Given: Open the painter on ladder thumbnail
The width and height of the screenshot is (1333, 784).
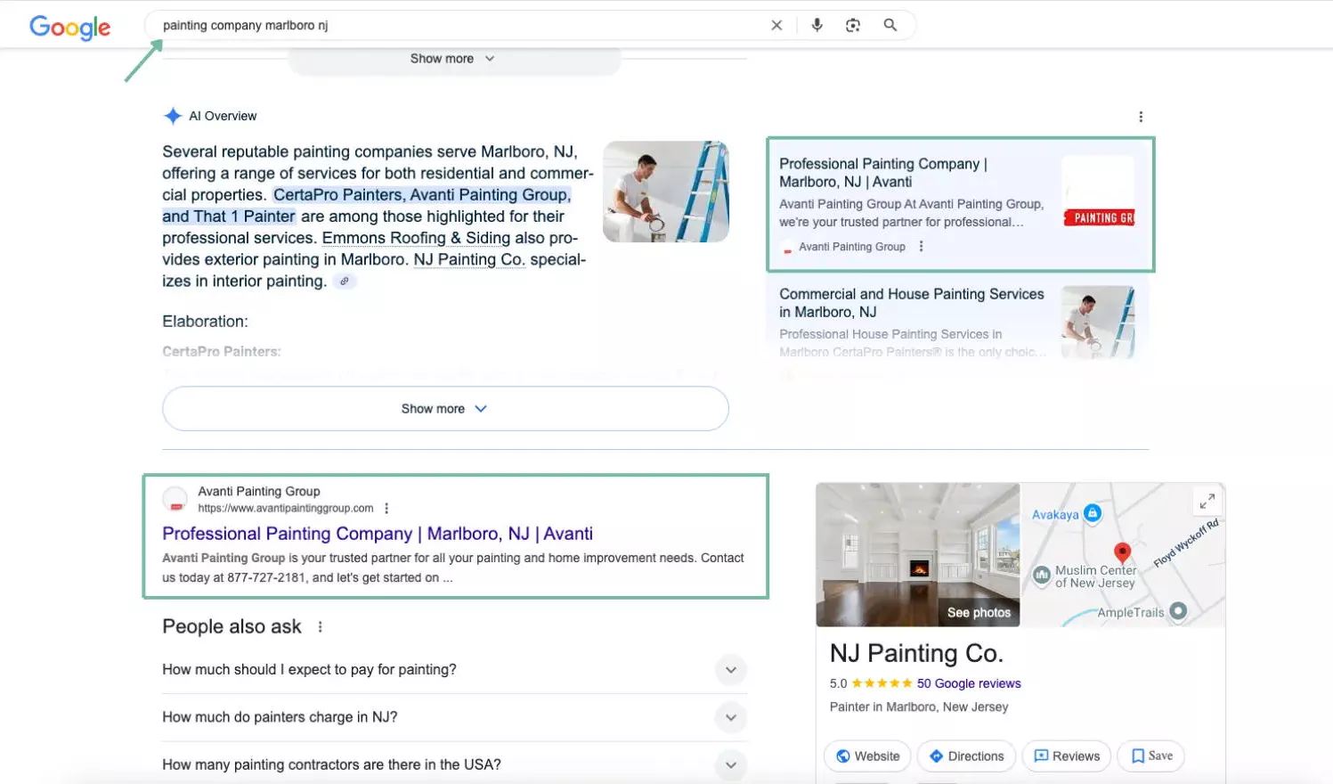Looking at the screenshot, I should (x=666, y=192).
